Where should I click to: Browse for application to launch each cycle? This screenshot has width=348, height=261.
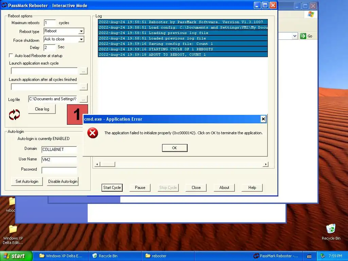tap(84, 71)
